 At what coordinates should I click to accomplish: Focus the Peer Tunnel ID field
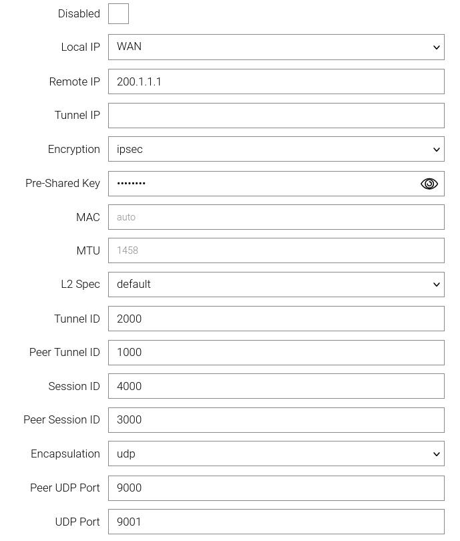(x=276, y=353)
